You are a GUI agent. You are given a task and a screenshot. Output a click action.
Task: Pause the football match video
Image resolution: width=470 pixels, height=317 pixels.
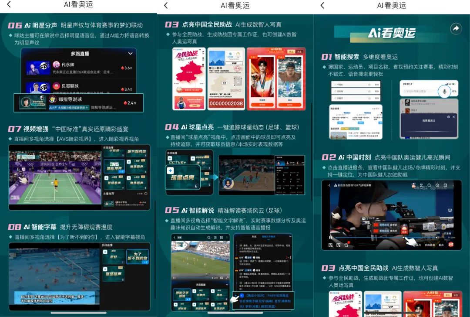[x=174, y=278]
